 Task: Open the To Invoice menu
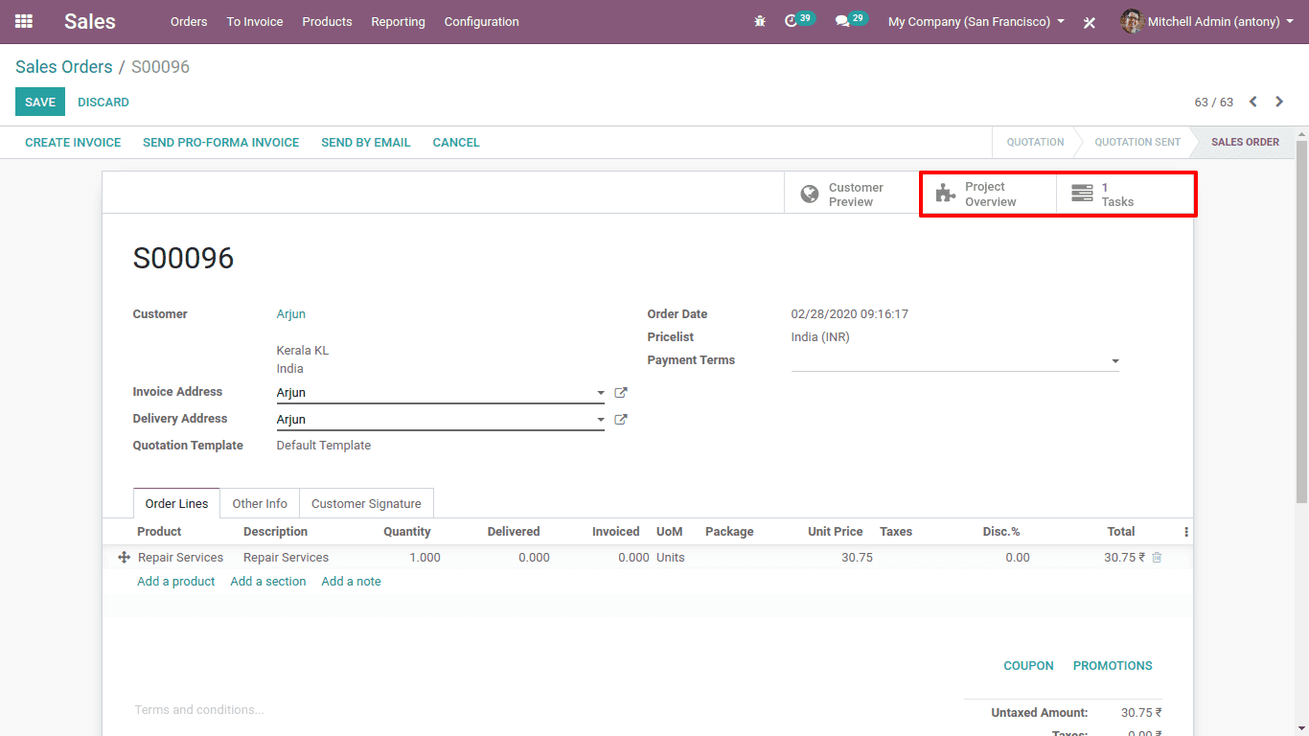pyautogui.click(x=255, y=21)
